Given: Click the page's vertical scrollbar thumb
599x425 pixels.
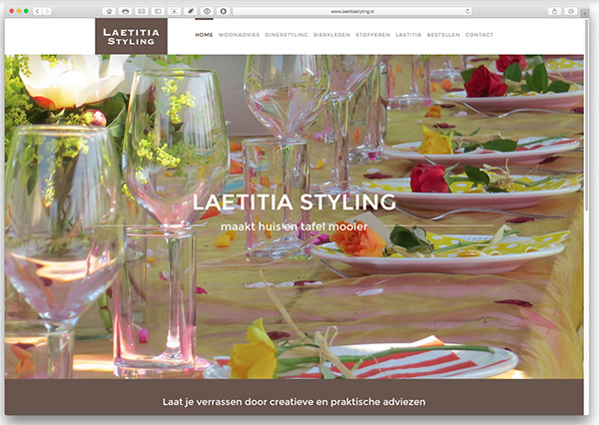Looking at the screenshot, I should [x=586, y=115].
